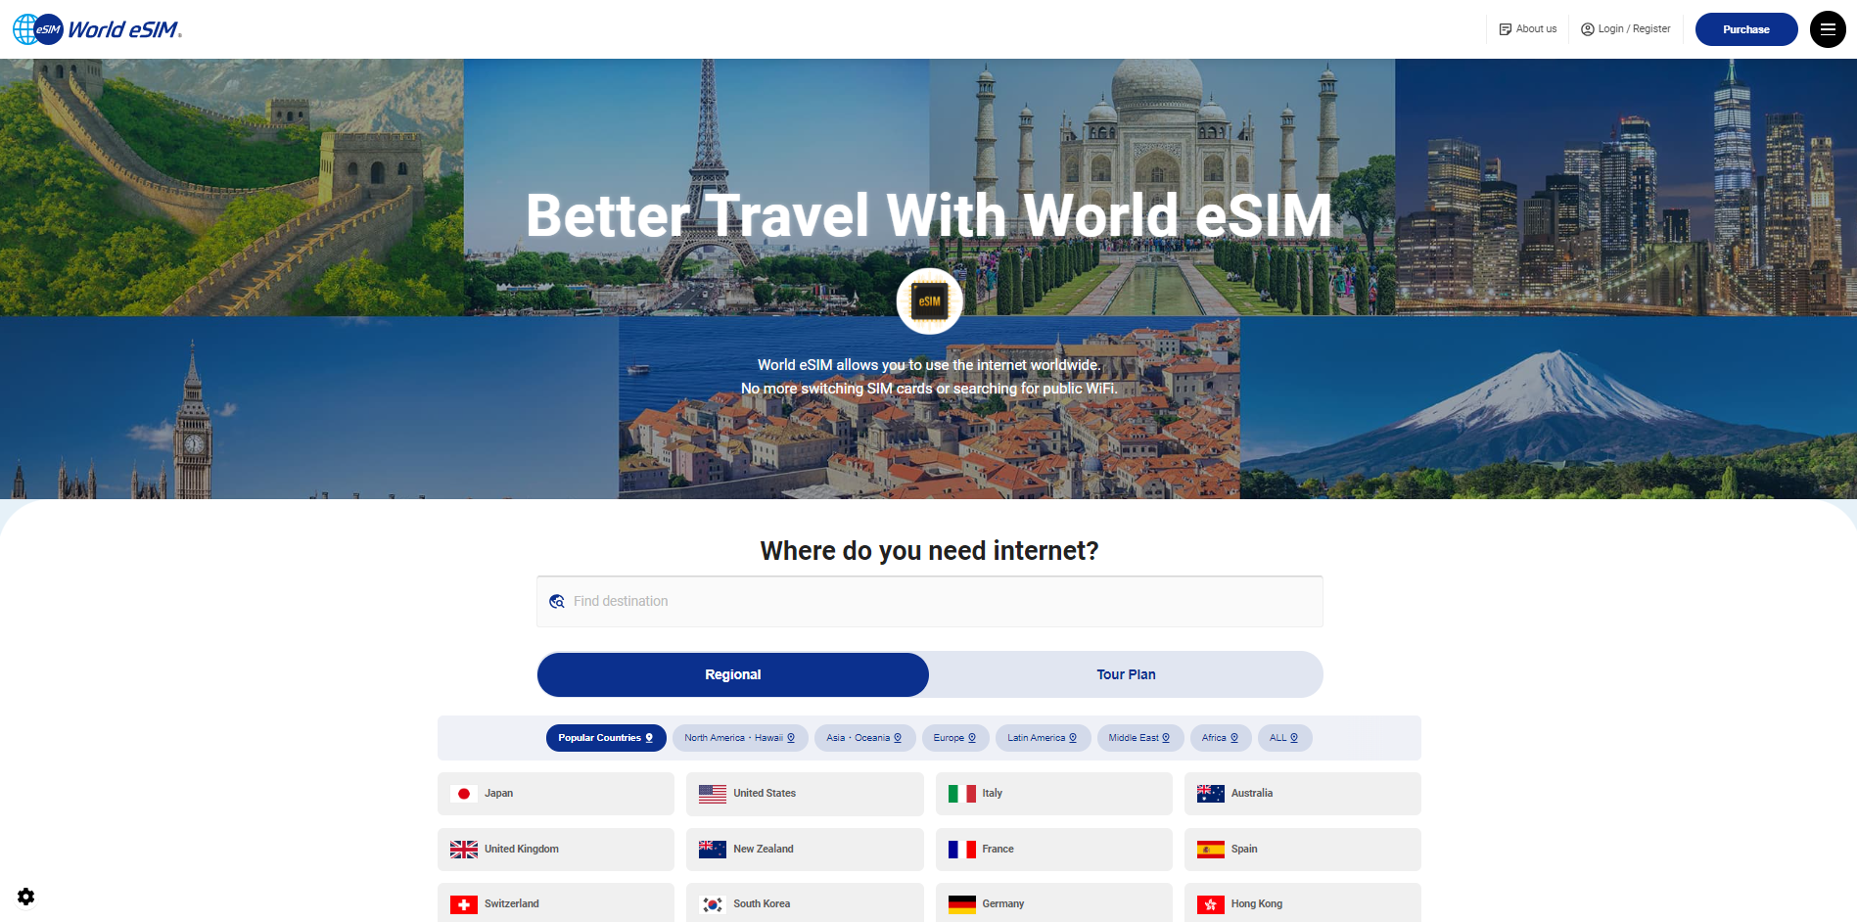Choose United Kingdom as destination
This screenshot has width=1857, height=922.
click(x=556, y=850)
